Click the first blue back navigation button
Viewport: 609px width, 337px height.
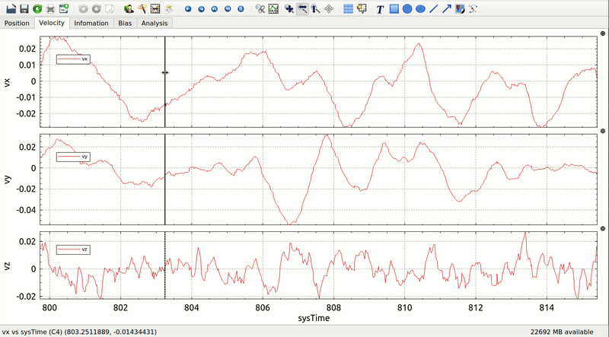click(x=189, y=9)
